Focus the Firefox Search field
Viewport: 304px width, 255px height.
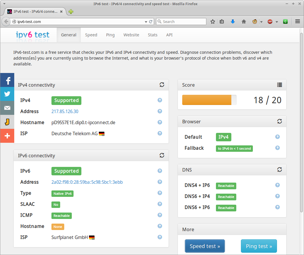[x=181, y=22]
